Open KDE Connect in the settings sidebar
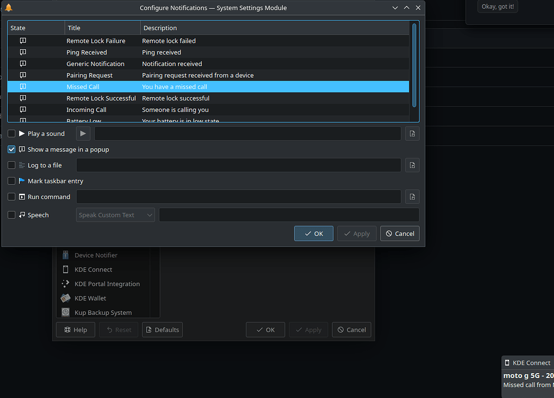 click(x=93, y=269)
